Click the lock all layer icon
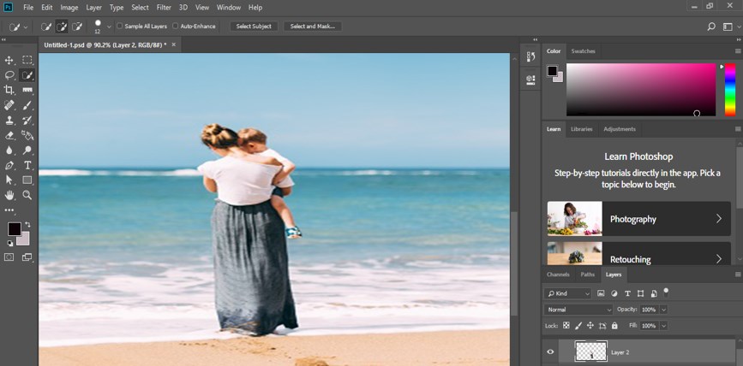 tap(614, 326)
